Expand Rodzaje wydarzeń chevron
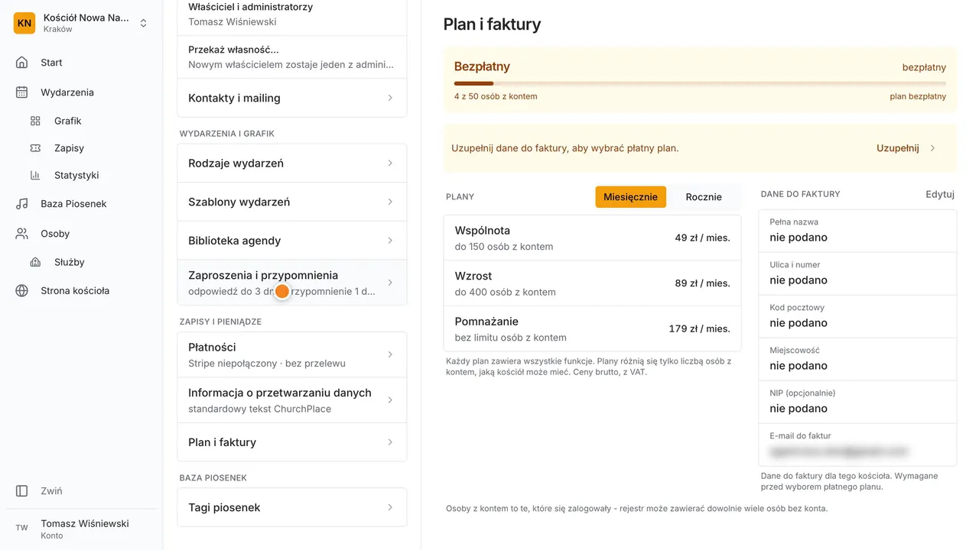 [390, 163]
